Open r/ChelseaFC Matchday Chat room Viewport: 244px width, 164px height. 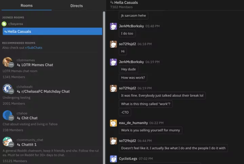(45, 92)
